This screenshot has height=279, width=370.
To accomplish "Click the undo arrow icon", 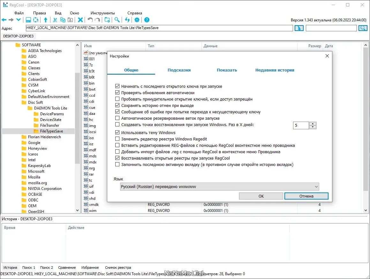I will pyautogui.click(x=90, y=20).
